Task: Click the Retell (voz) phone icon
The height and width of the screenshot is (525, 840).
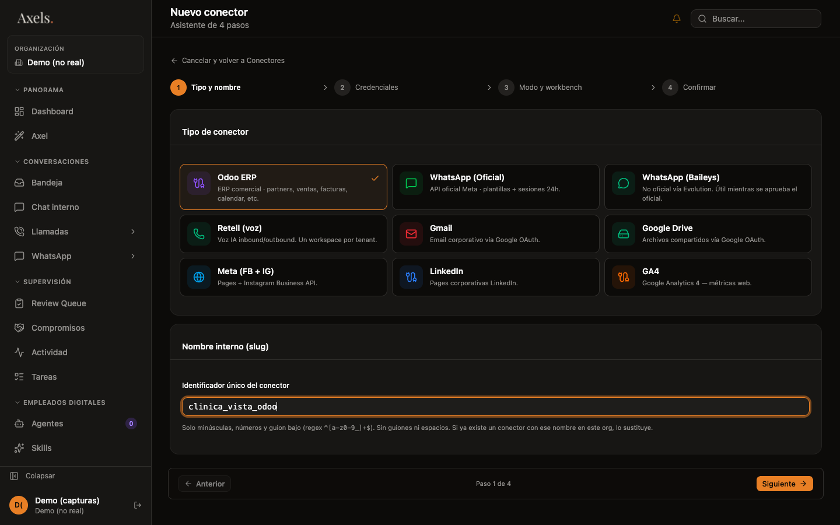Action: [199, 234]
